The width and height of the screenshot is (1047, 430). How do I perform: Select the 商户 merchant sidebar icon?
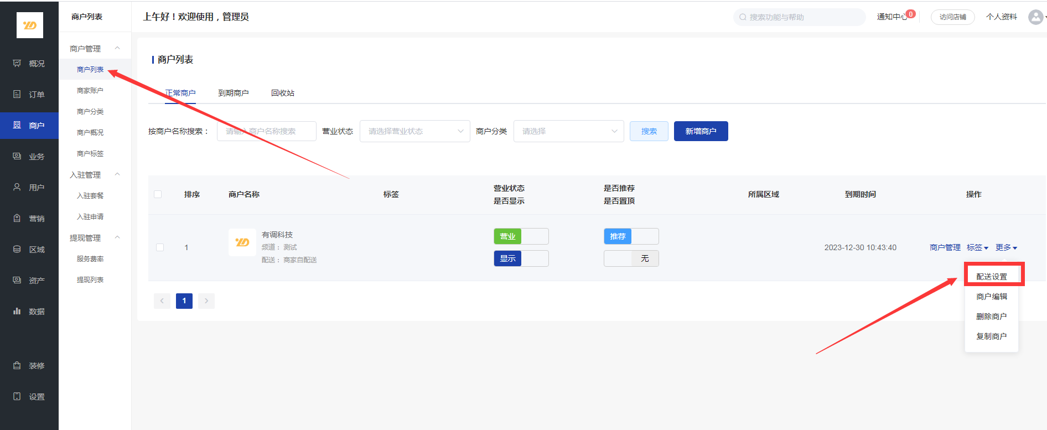[x=17, y=125]
